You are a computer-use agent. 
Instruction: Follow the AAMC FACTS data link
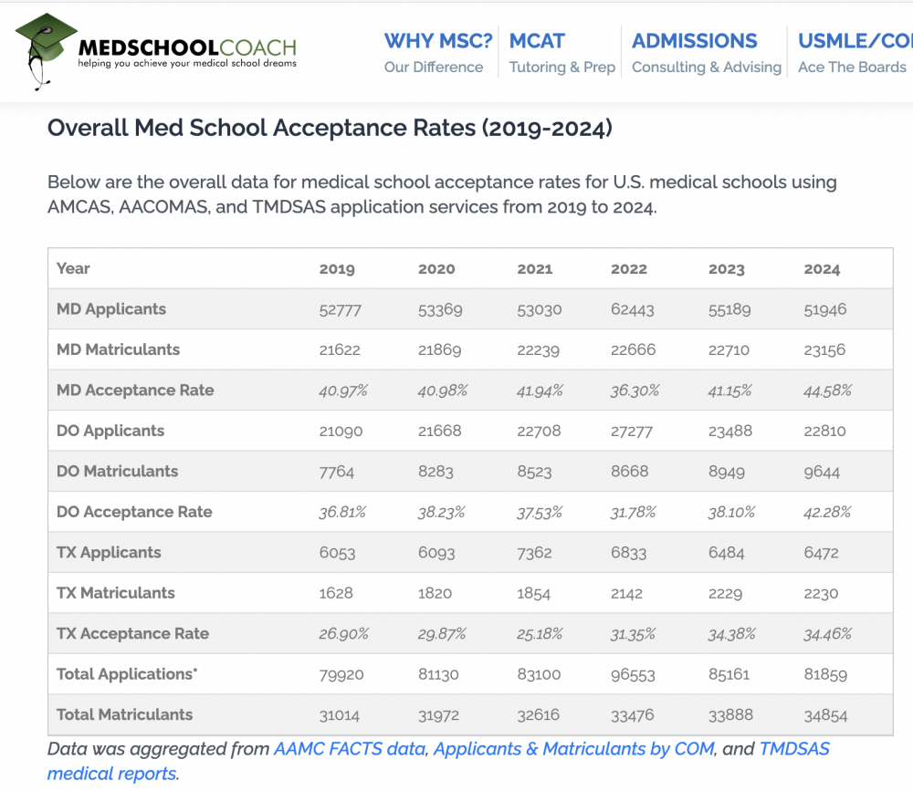pos(350,749)
